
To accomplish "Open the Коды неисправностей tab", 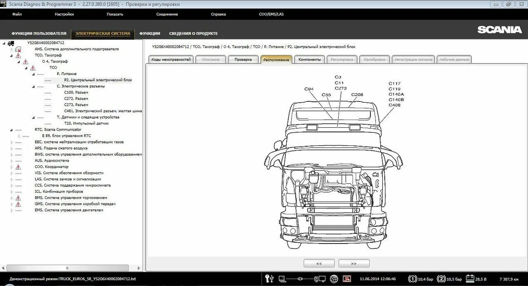I will click(x=171, y=59).
